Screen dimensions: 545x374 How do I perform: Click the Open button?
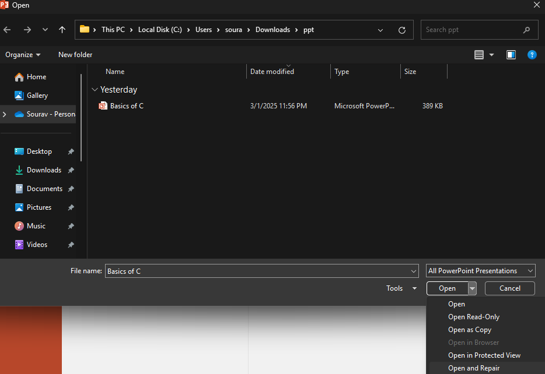click(448, 288)
